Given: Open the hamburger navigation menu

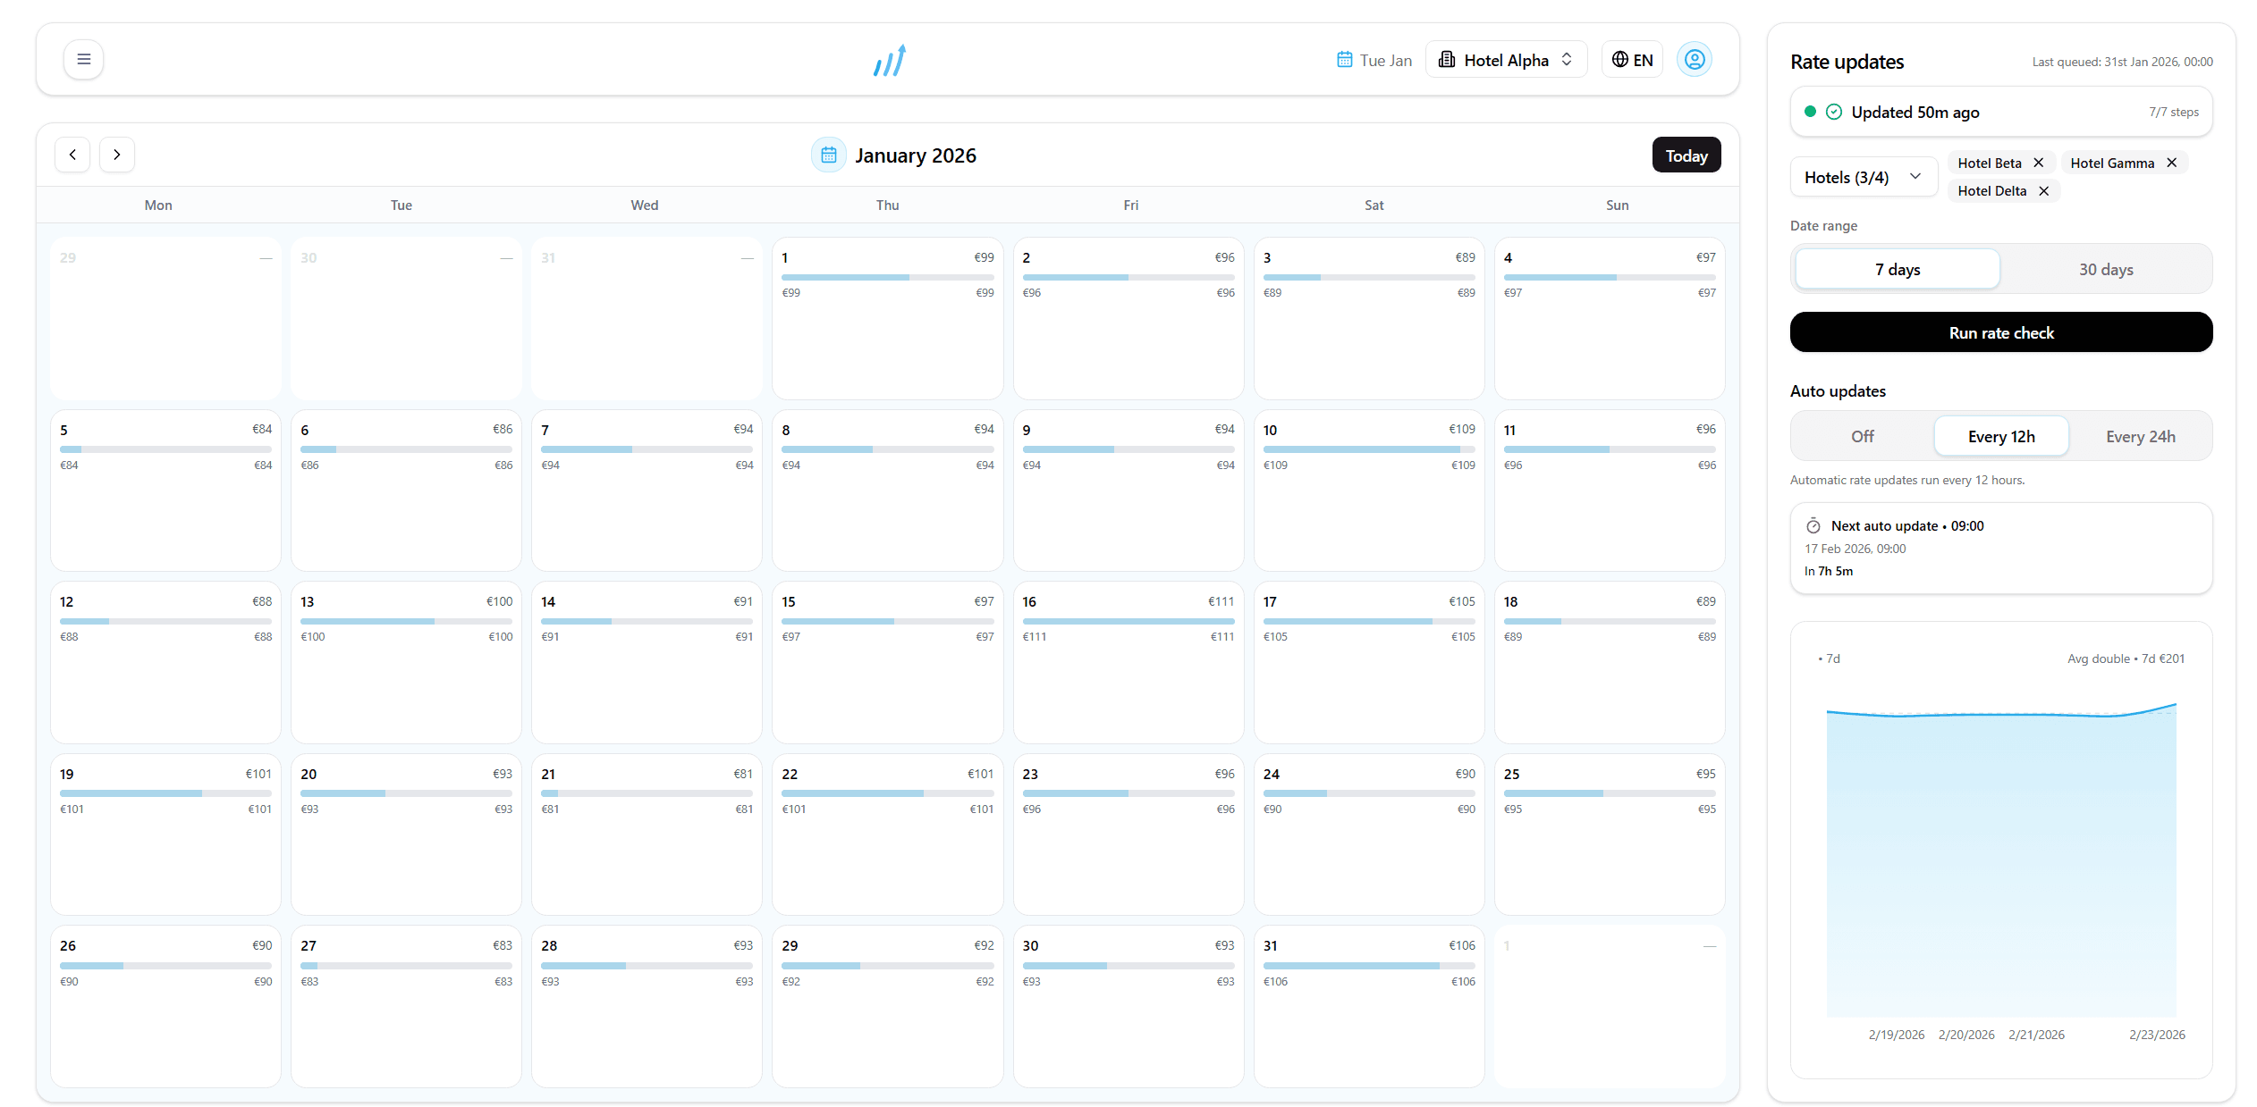Looking at the screenshot, I should (x=83, y=59).
